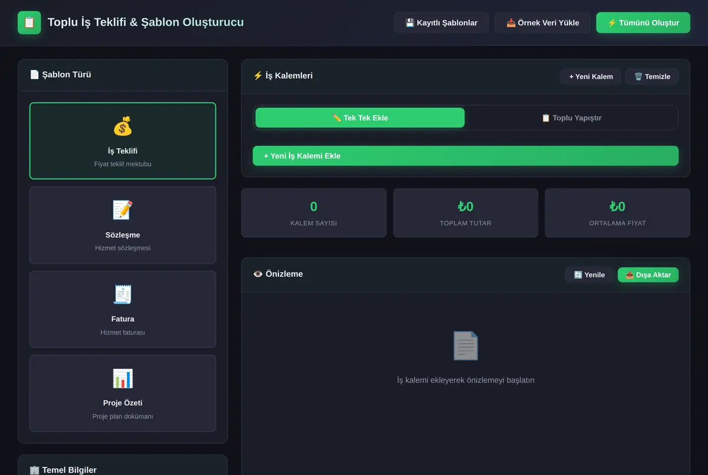Screen dimensions: 708x475
Task: Load sample data with Örnek Veri Yükle
Action: tap(543, 23)
